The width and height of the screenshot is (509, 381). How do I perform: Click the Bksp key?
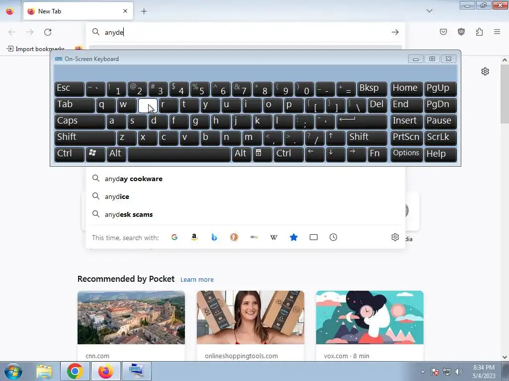pyautogui.click(x=372, y=89)
